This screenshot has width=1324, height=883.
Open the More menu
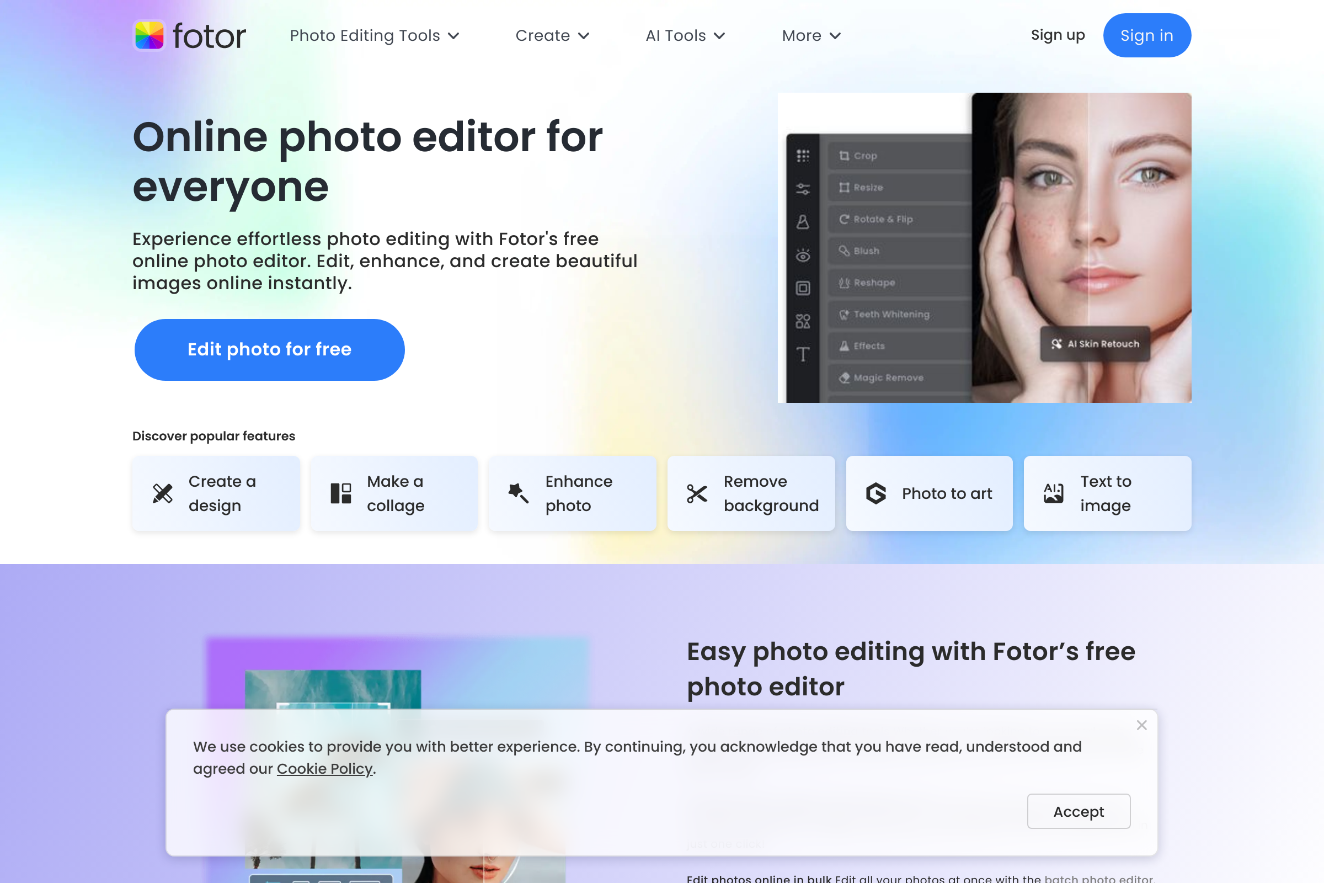point(810,35)
